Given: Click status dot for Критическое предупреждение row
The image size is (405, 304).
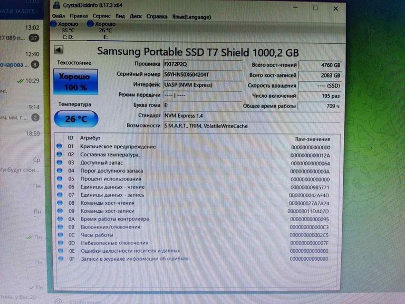Looking at the screenshot, I should click(59, 146).
